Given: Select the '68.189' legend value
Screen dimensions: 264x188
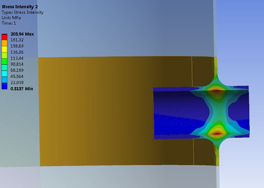Looking at the screenshot, I should 17,70.
